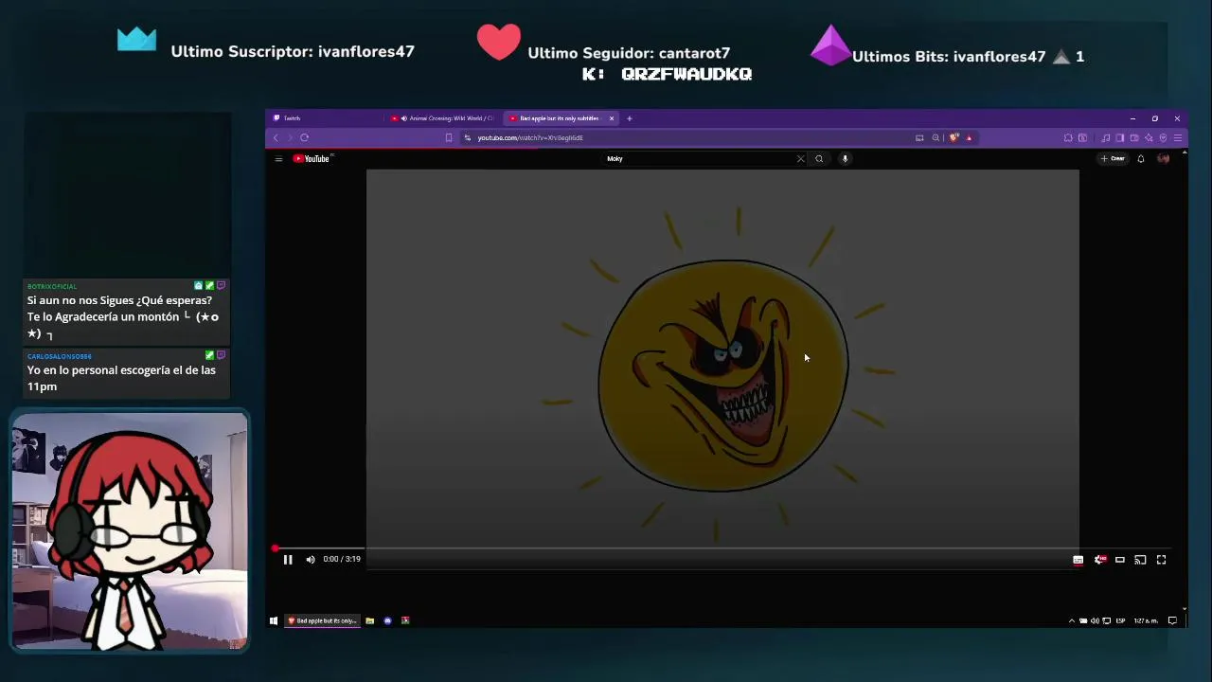The width and height of the screenshot is (1212, 682).
Task: Open the Windows Start menu
Action: (274, 621)
